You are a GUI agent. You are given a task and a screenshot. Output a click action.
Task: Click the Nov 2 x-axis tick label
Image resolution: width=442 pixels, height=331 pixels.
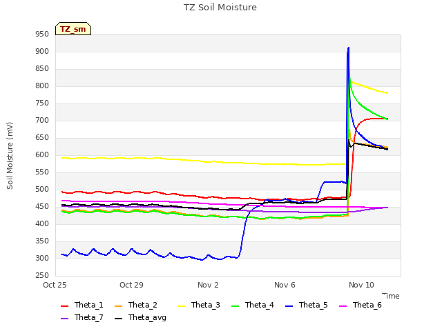[x=208, y=285]
